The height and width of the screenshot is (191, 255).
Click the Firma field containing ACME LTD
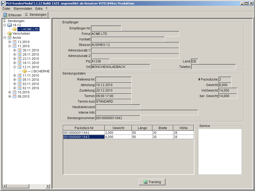(135, 34)
